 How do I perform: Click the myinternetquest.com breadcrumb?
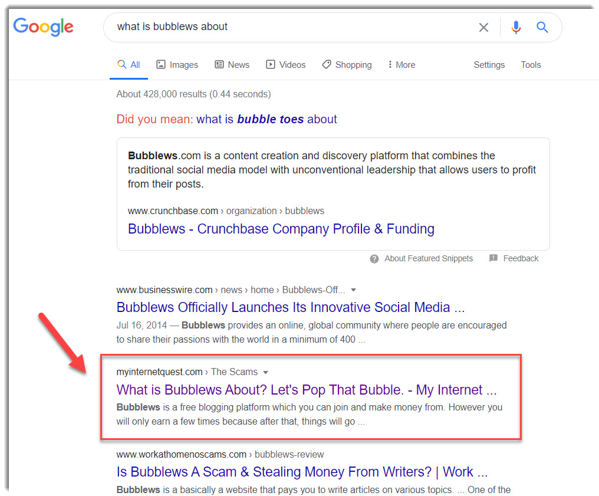[x=187, y=372]
